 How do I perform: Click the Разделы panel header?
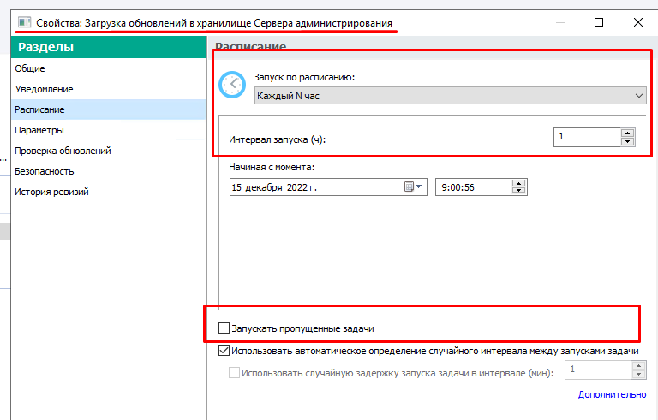click(109, 47)
